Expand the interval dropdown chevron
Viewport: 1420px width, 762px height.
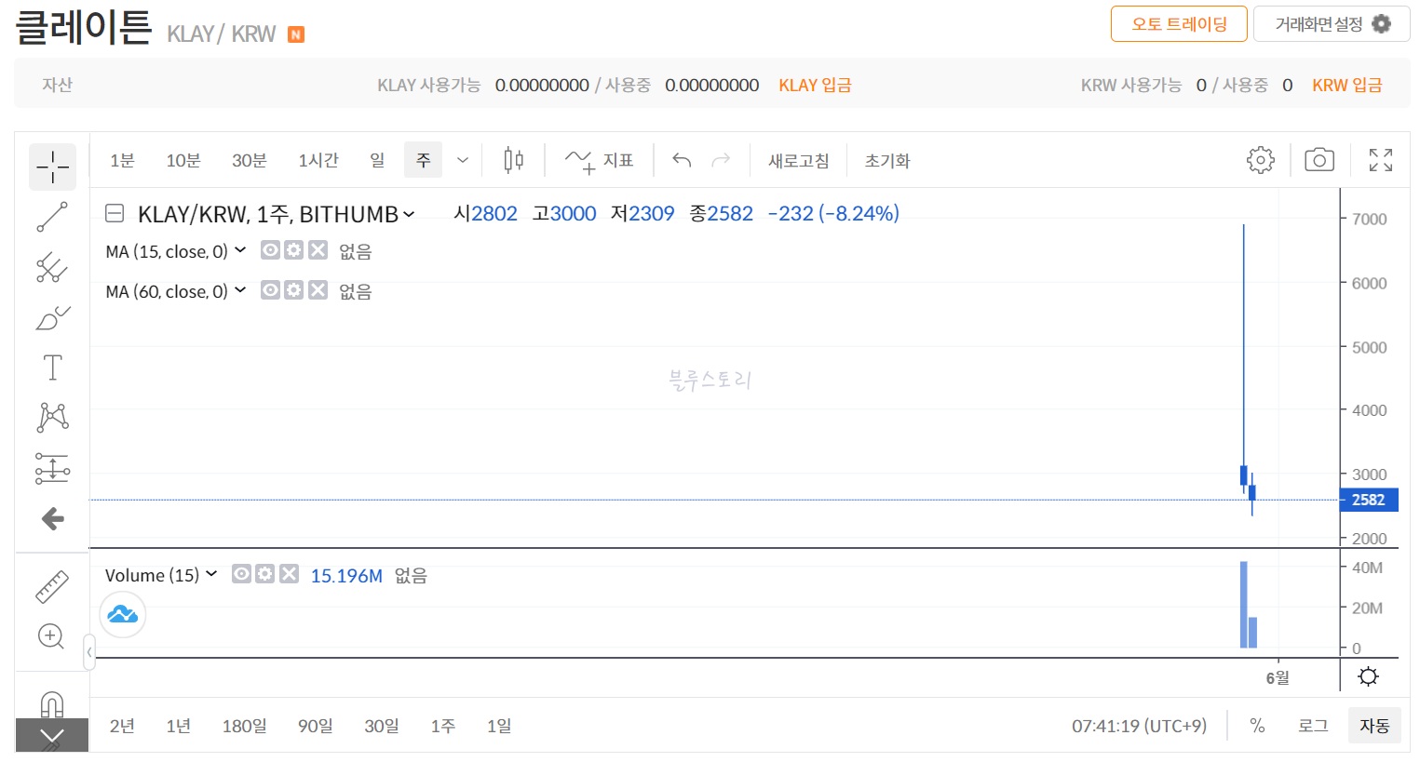463,160
